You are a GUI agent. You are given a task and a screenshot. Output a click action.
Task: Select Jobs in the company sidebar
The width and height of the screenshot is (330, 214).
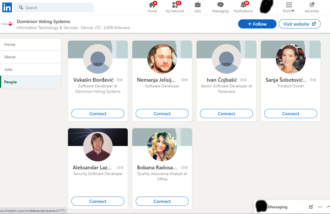point(30,69)
